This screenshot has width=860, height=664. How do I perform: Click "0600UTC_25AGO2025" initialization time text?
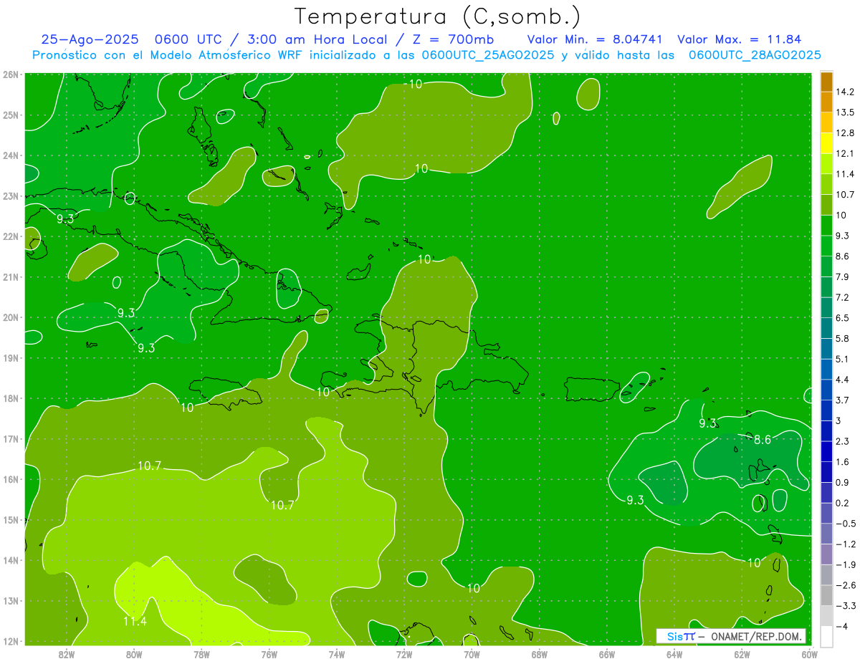(x=488, y=55)
